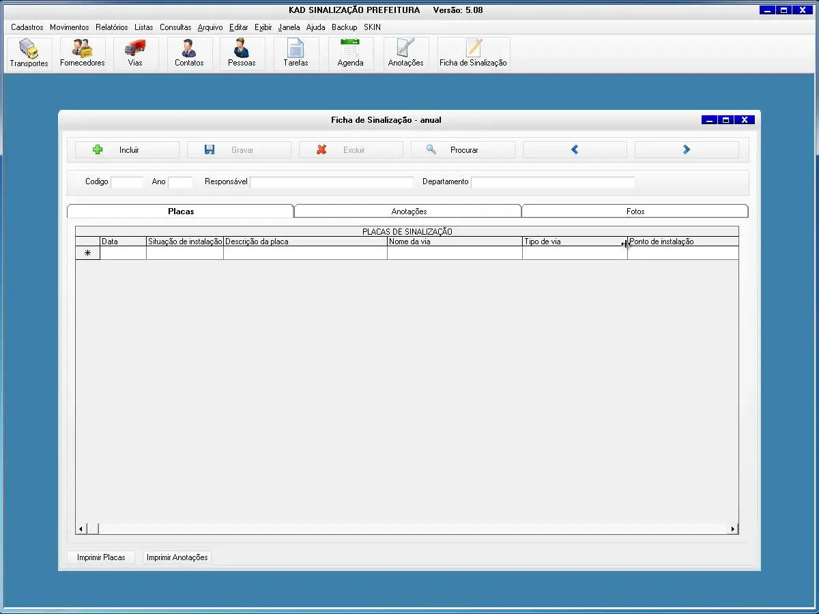Open the Fornecedores toolbar icon
The image size is (819, 614).
(83, 54)
